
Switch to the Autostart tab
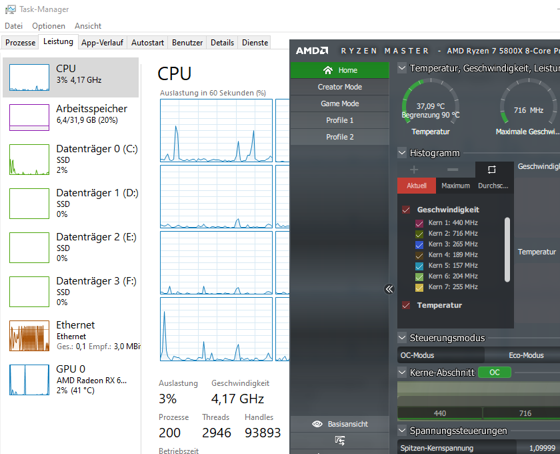click(x=147, y=43)
